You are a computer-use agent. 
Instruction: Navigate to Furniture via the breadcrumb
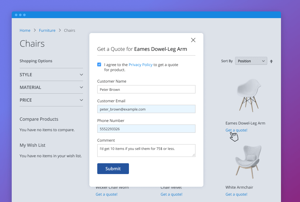pyautogui.click(x=47, y=30)
